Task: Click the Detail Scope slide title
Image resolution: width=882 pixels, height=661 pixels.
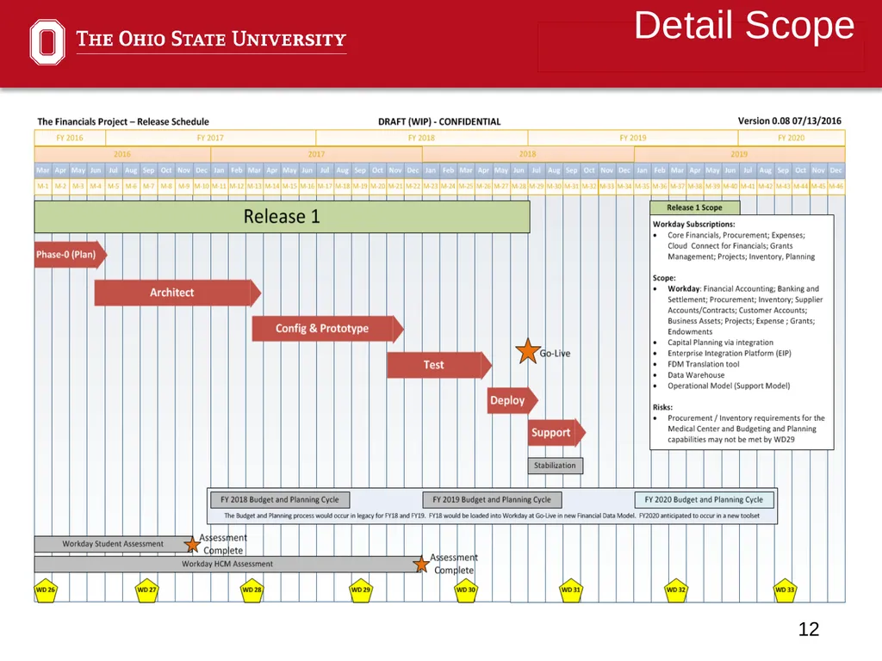Action: tap(744, 26)
